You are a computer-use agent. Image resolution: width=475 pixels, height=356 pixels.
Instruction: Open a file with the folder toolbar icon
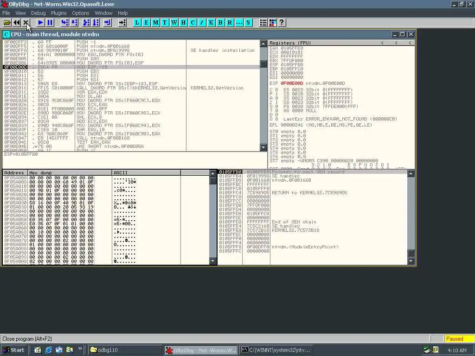pos(7,23)
